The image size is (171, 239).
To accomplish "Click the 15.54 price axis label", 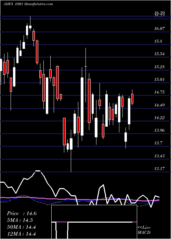I will 160,54.
